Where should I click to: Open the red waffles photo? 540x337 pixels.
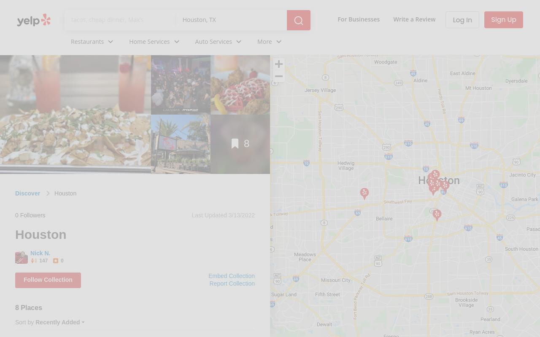click(x=240, y=85)
